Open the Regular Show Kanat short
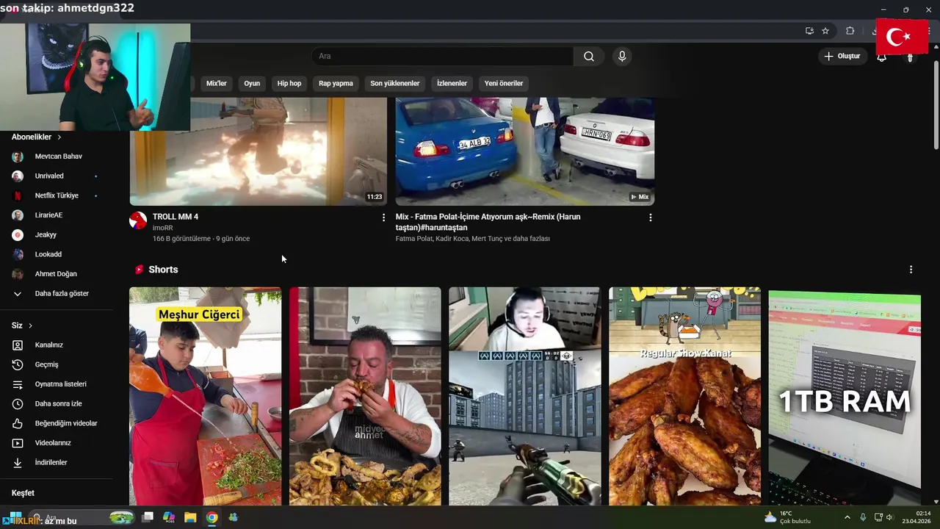The image size is (940, 529). tap(684, 396)
